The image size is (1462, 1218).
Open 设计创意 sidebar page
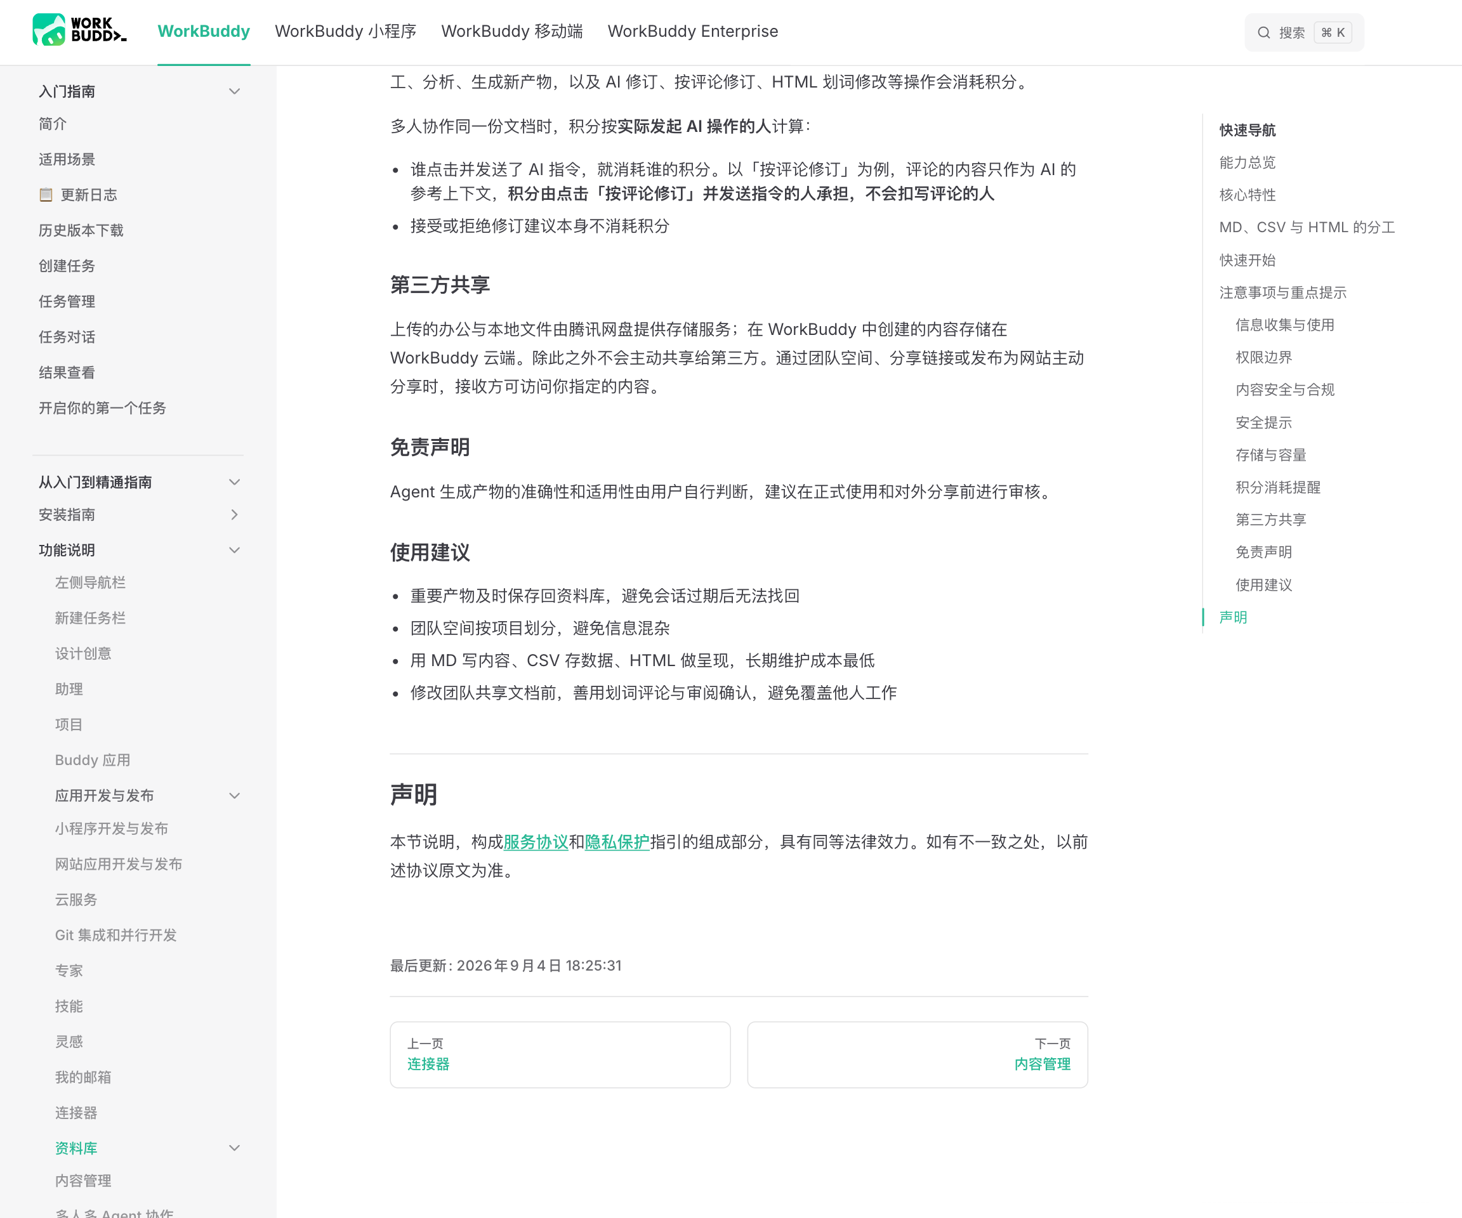coord(84,653)
